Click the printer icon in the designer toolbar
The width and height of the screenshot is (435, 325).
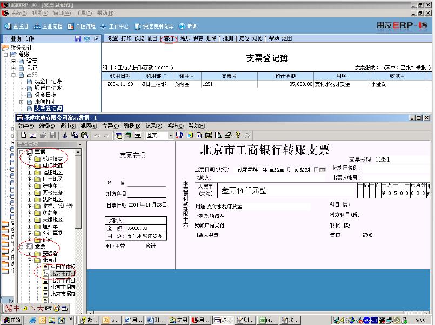coord(228,135)
